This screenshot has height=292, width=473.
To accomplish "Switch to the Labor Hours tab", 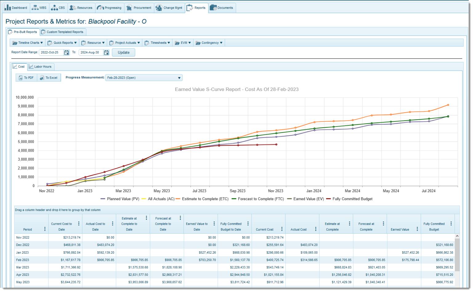I will coord(40,67).
